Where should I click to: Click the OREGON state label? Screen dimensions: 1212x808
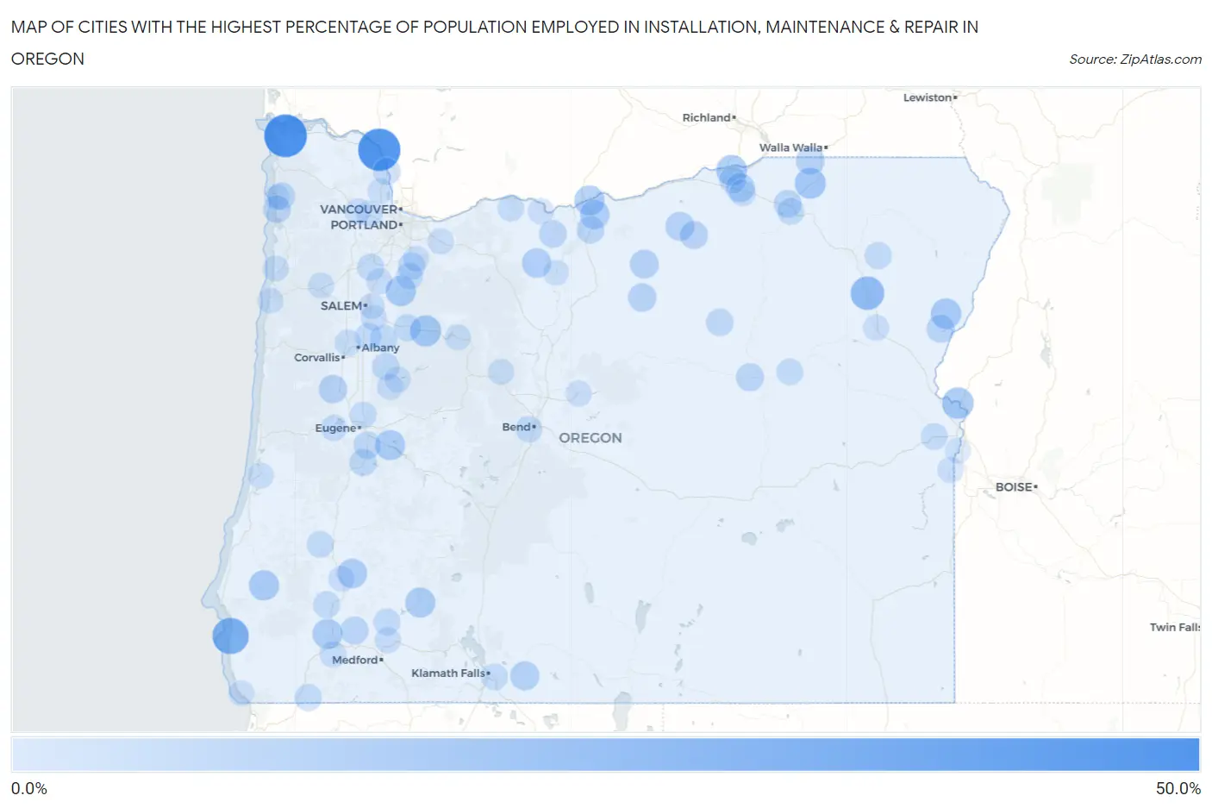pyautogui.click(x=590, y=438)
